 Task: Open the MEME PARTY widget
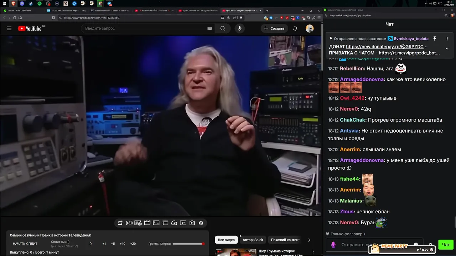tap(402, 248)
